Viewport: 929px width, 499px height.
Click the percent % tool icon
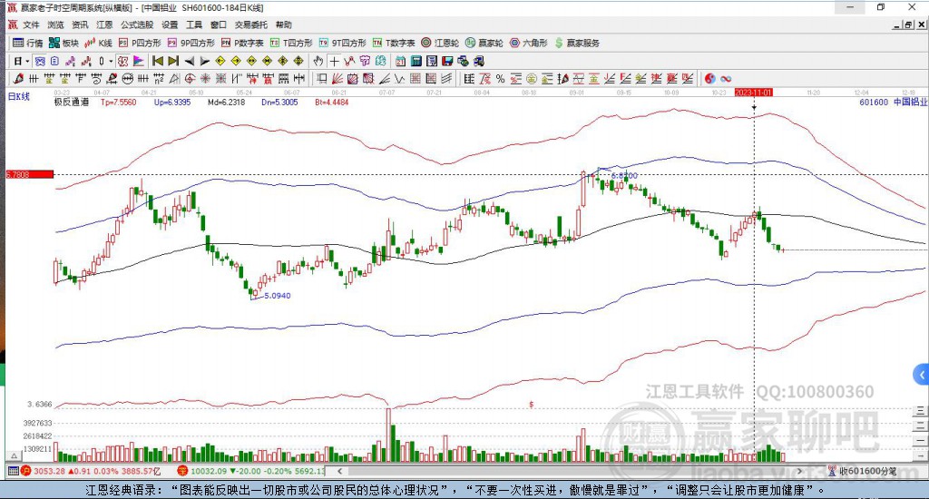click(x=500, y=78)
